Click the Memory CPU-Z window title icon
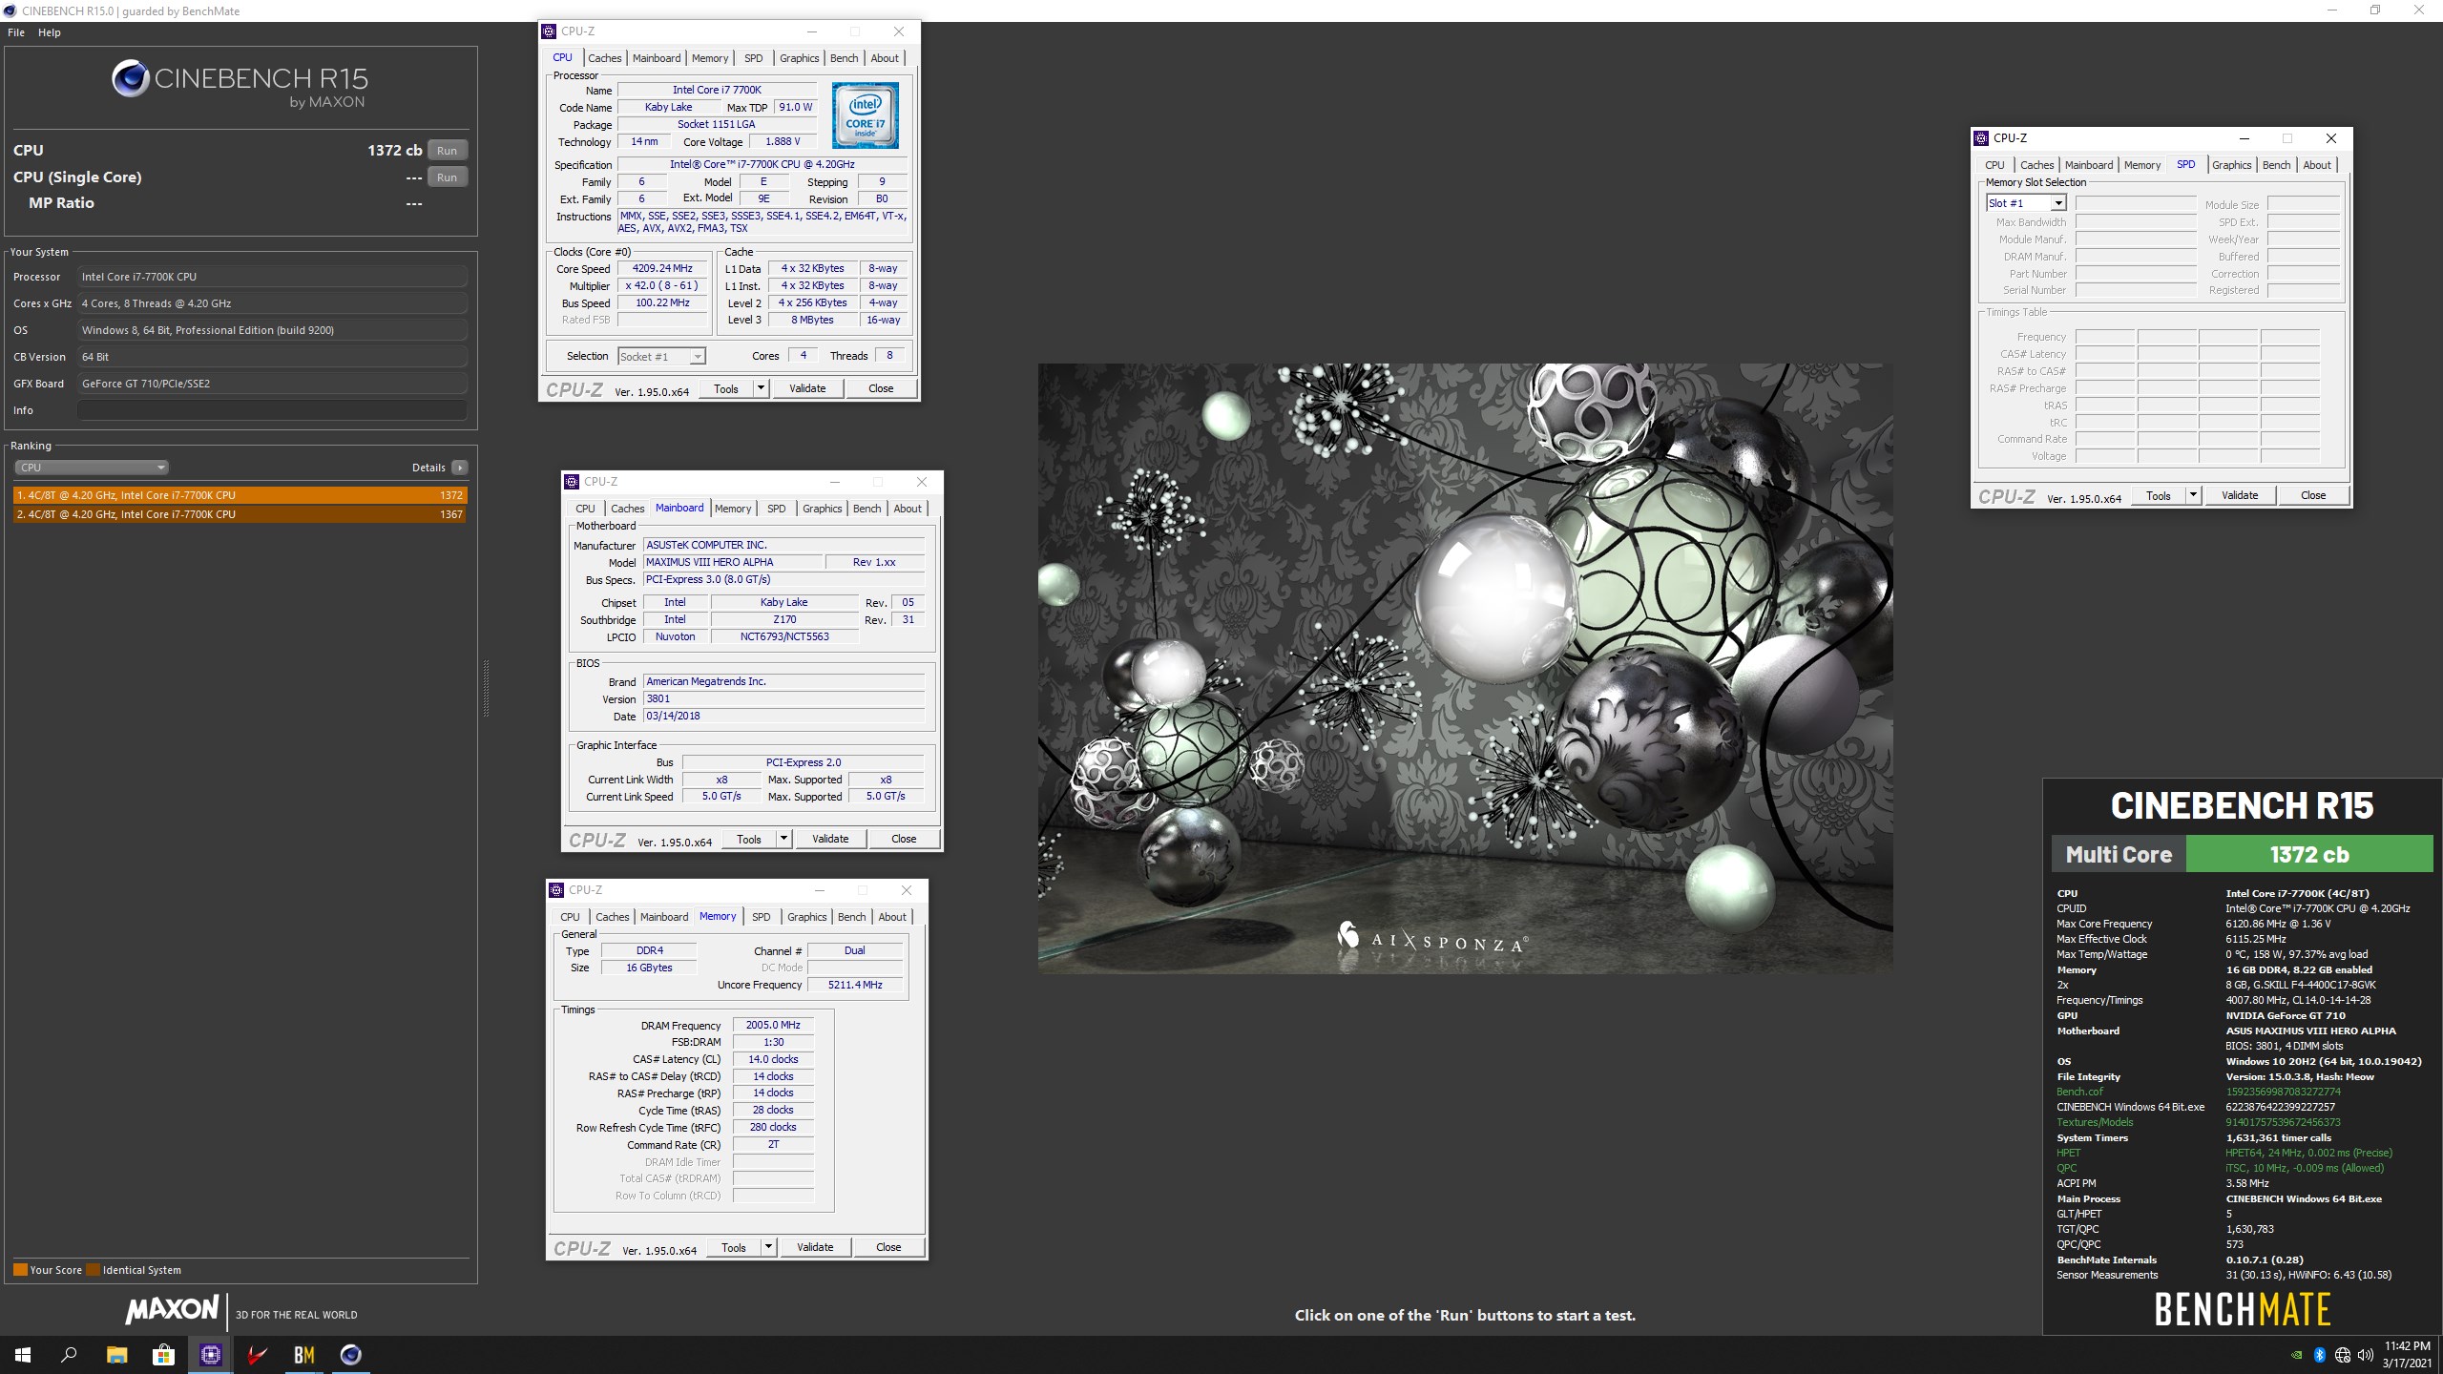The height and width of the screenshot is (1374, 2443). point(556,890)
